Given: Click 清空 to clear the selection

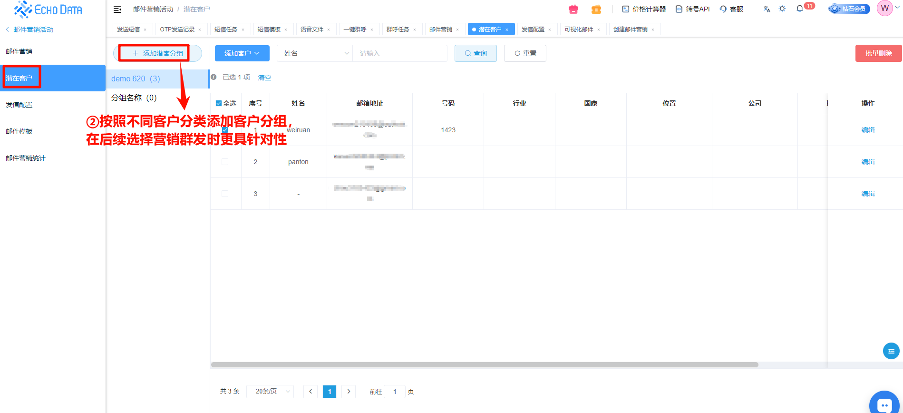Looking at the screenshot, I should point(264,78).
